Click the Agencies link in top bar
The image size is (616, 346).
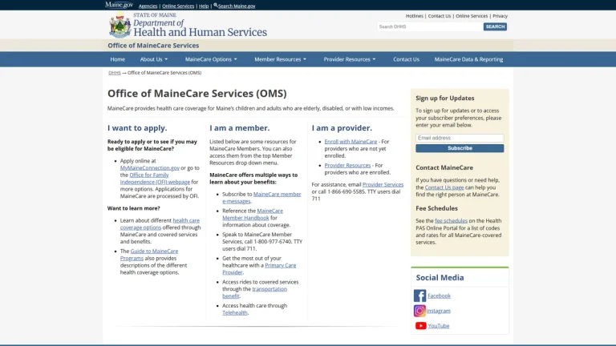coord(148,6)
